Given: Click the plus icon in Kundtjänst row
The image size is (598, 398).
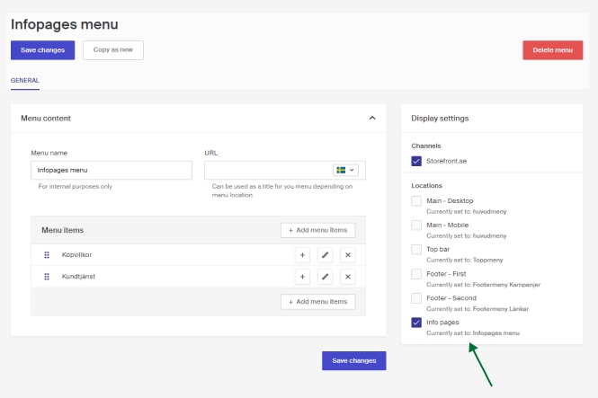Looking at the screenshot, I should click(302, 277).
